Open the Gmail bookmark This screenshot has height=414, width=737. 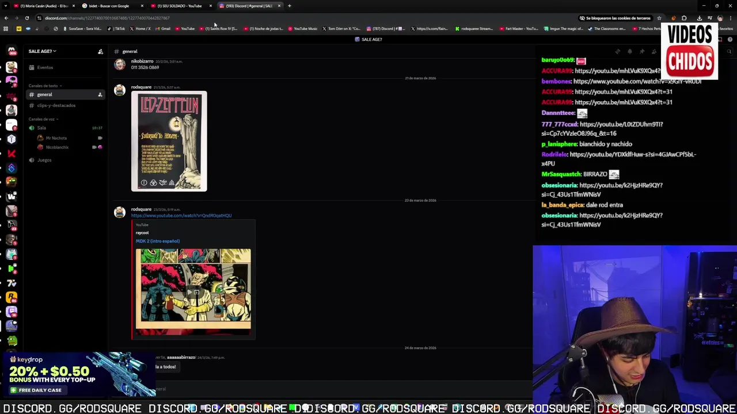tap(164, 28)
